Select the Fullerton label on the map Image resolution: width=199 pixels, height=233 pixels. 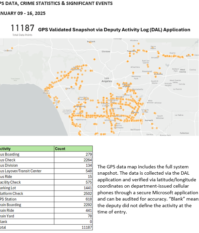click(x=184, y=133)
